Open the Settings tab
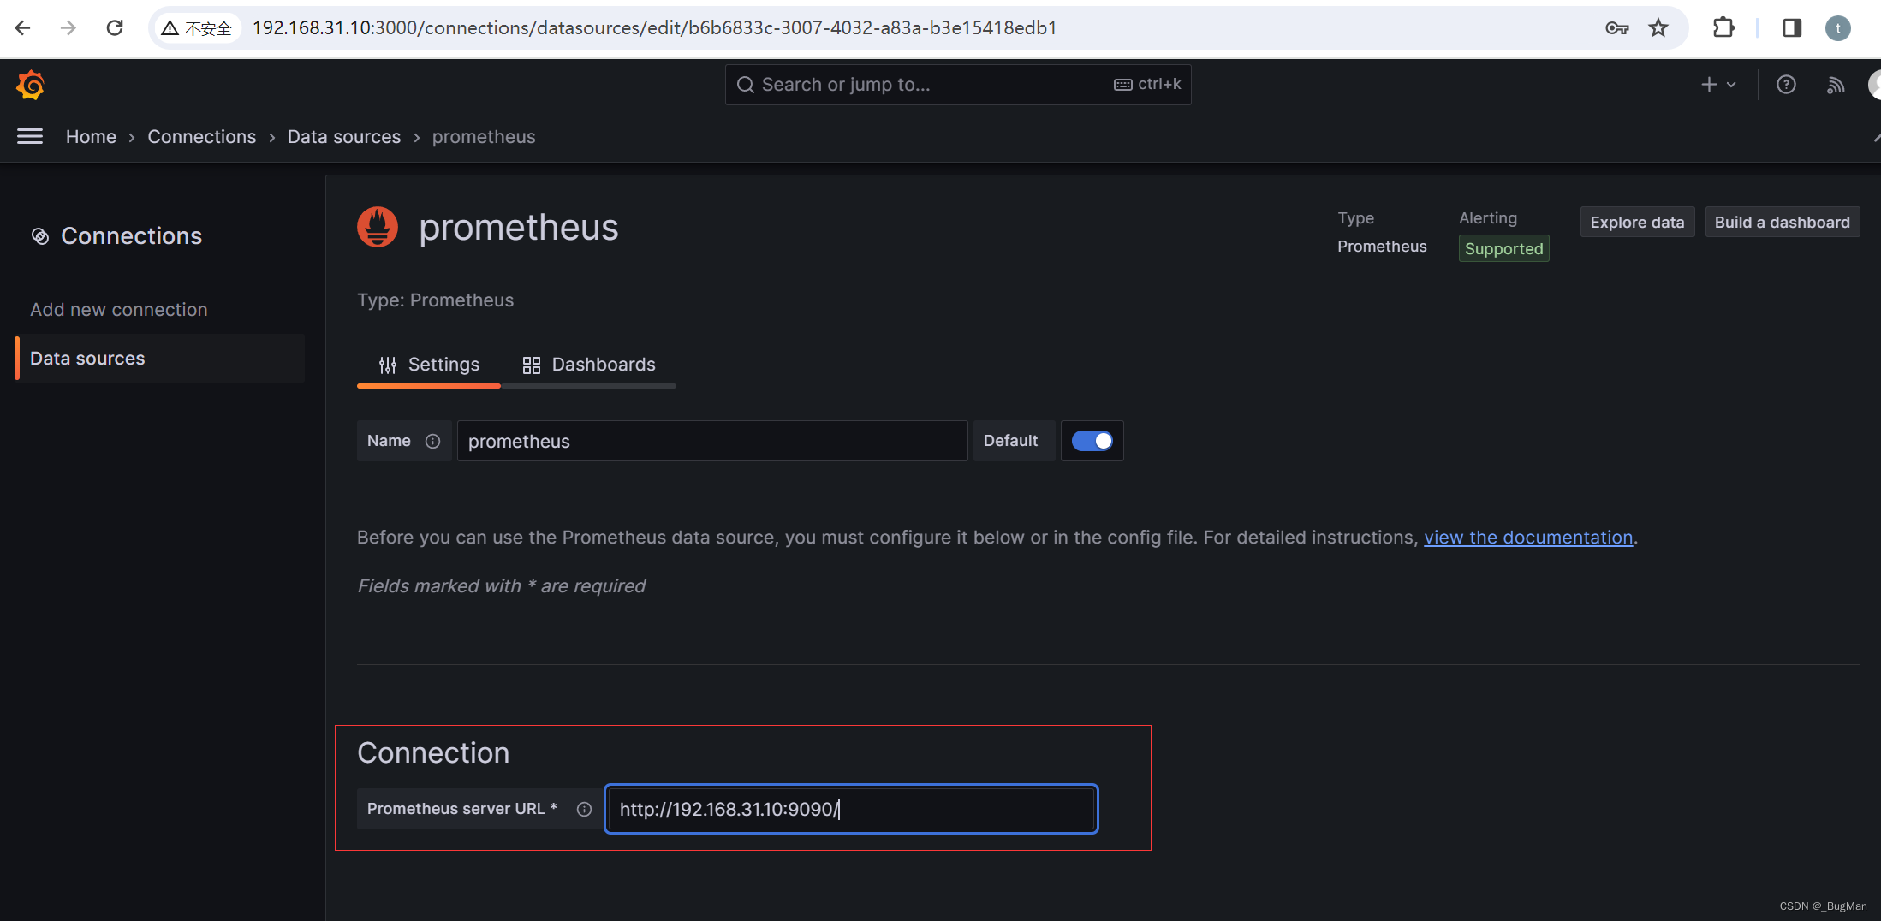The width and height of the screenshot is (1881, 921). click(429, 365)
